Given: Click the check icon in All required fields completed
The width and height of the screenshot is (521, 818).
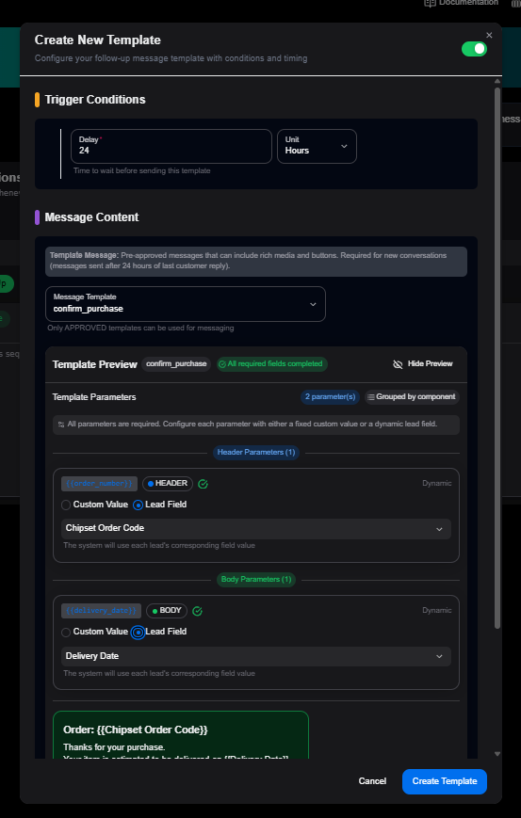Looking at the screenshot, I should [222, 364].
